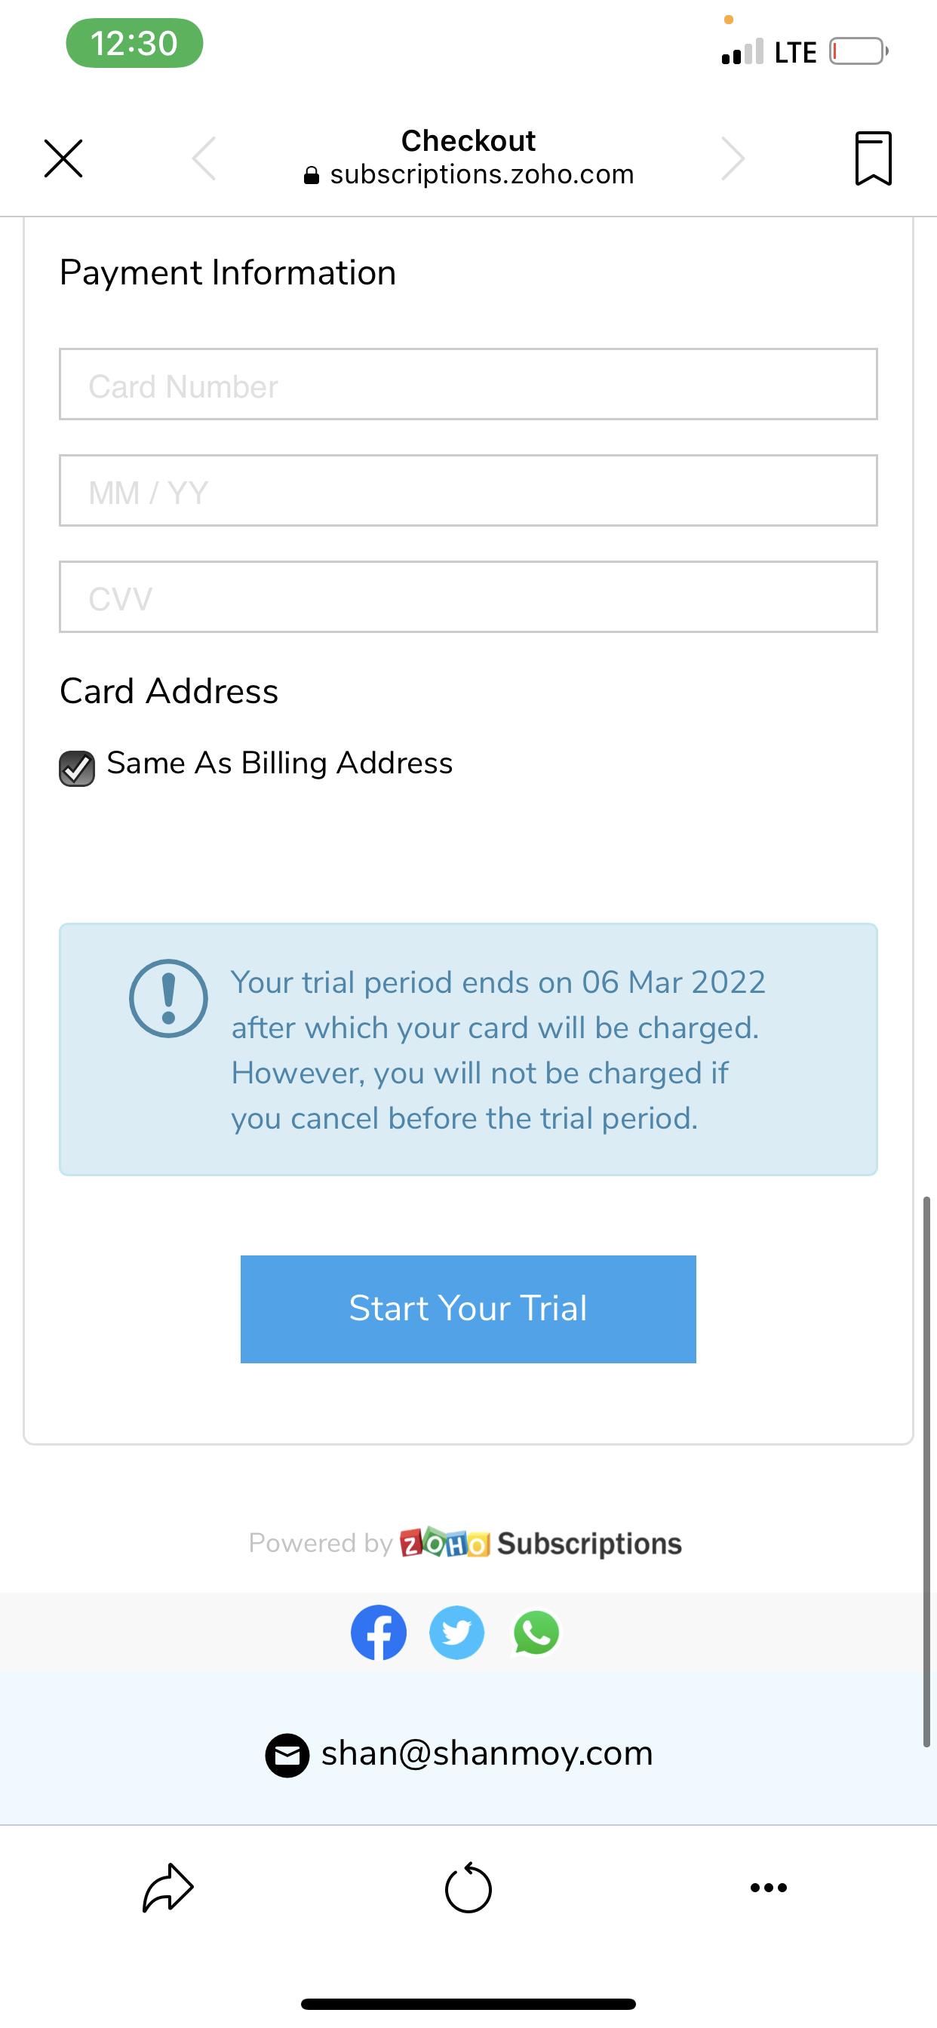Tap the bookmark icon

[873, 159]
